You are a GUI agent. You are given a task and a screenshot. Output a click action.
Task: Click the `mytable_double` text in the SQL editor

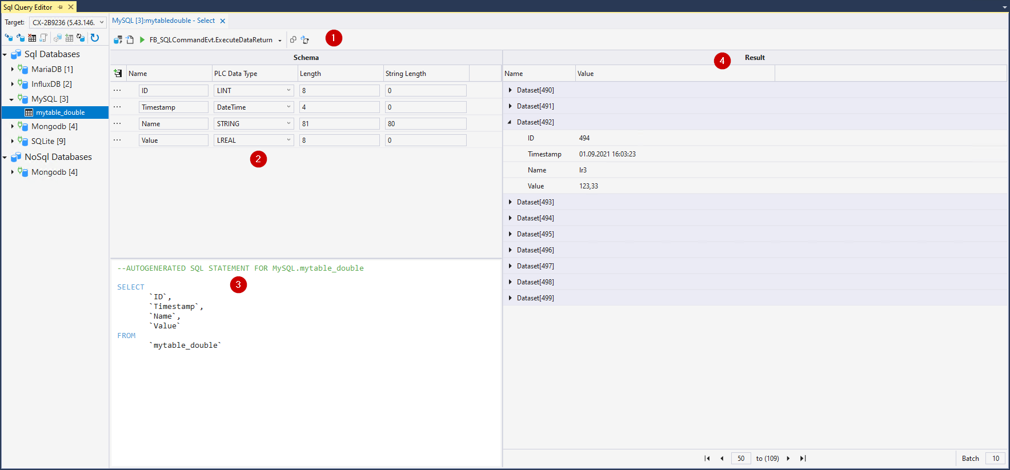(185, 346)
